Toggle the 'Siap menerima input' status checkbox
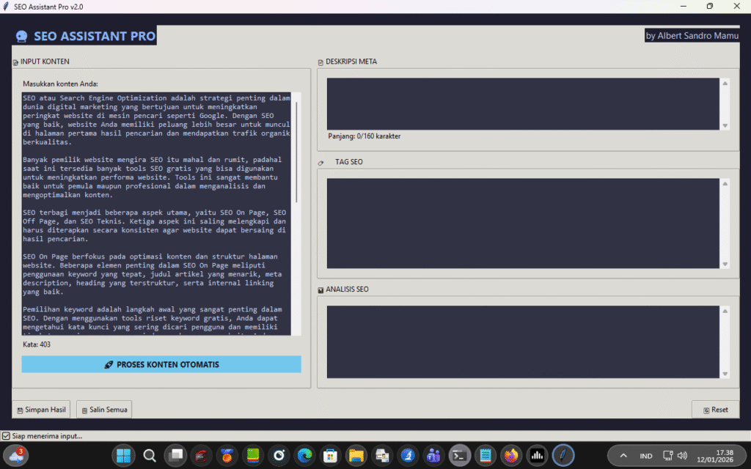 [6, 436]
